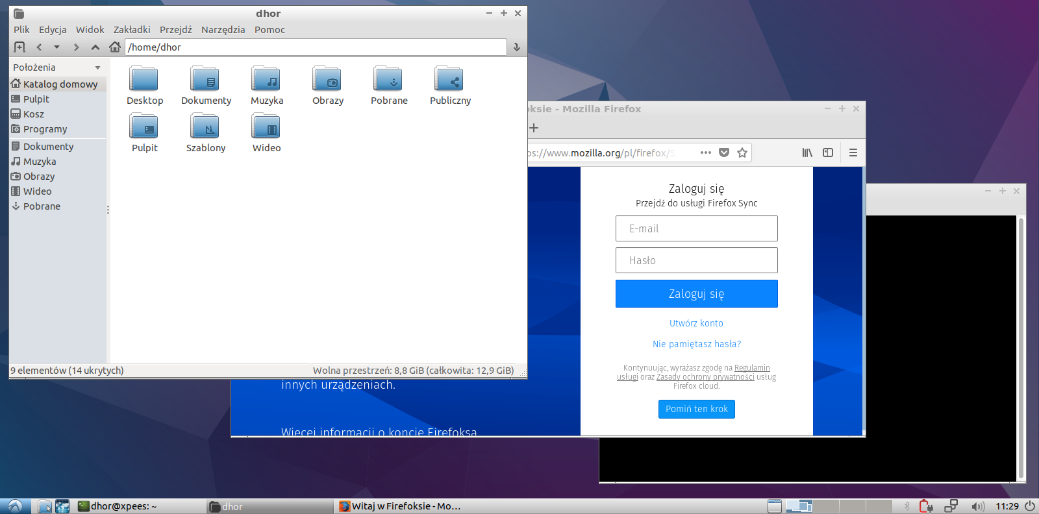This screenshot has height=514, width=1039.
Task: Select the Obrazy folder icon
Action: [327, 79]
